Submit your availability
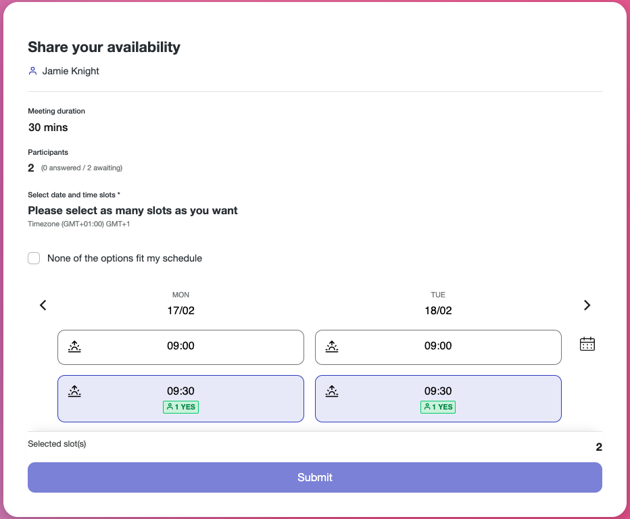The width and height of the screenshot is (630, 519). [x=315, y=477]
